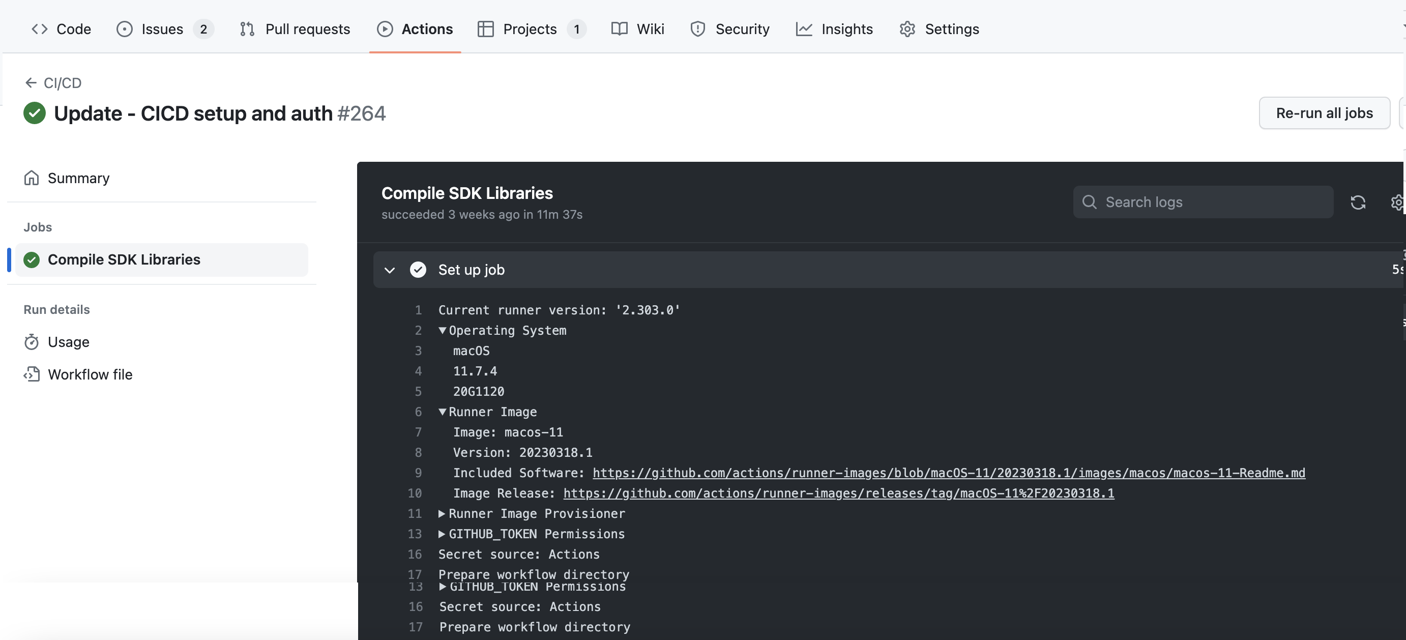
Task: Click the Issues icon in repo nav
Action: (125, 29)
